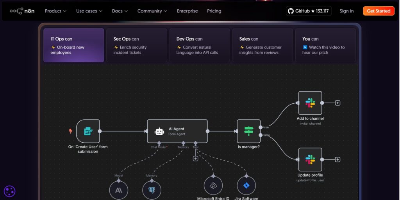Click the Is manager? switch node
The width and height of the screenshot is (400, 200).
(x=249, y=131)
